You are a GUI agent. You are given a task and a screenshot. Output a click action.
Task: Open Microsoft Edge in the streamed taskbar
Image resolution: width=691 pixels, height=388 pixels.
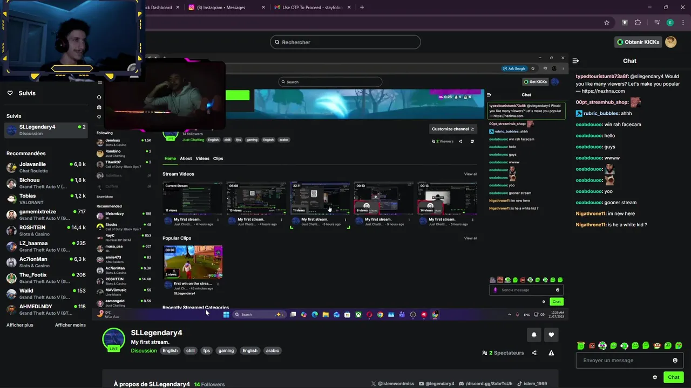(315, 315)
